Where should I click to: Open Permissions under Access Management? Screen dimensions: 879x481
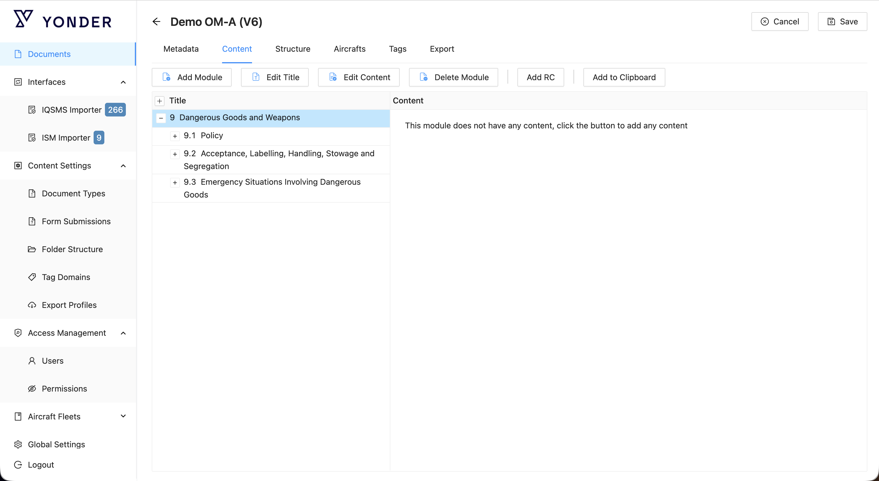point(64,389)
